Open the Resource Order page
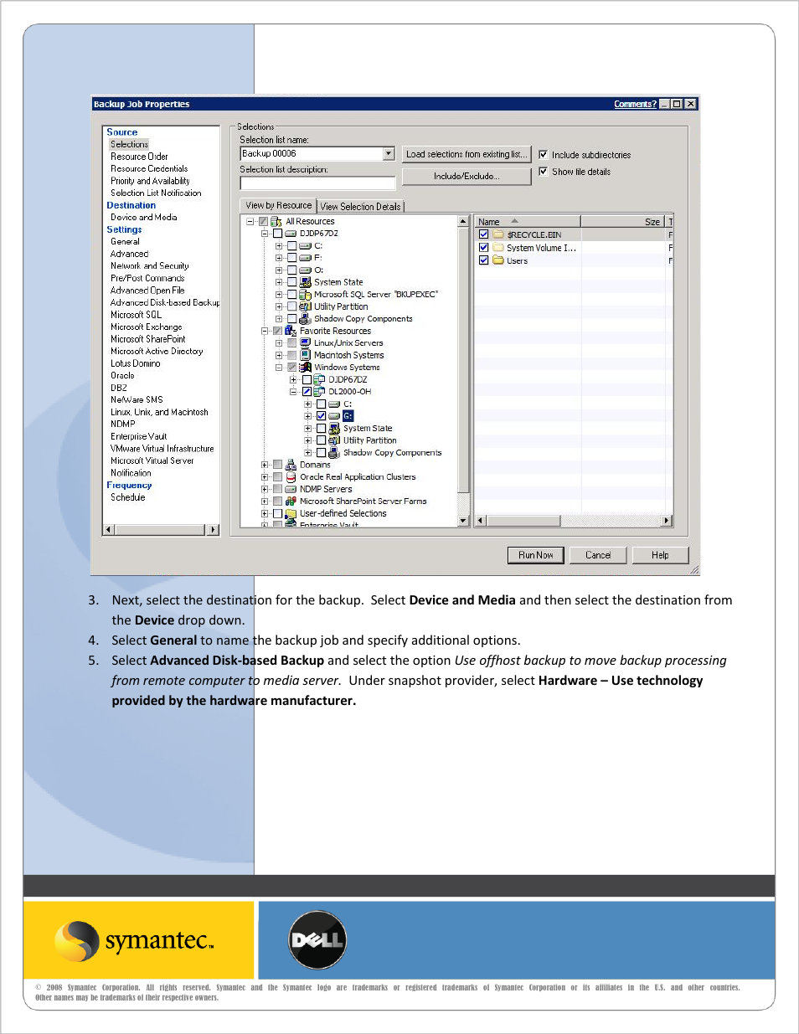Image resolution: width=799 pixels, height=1034 pixels. [139, 157]
